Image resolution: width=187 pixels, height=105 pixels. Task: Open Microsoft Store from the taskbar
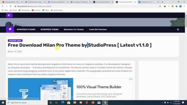[69, 102]
